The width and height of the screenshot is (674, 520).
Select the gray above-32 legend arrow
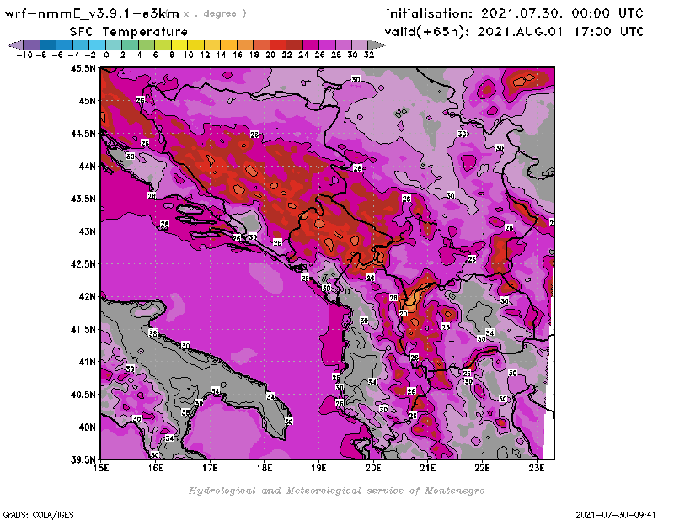tap(377, 45)
